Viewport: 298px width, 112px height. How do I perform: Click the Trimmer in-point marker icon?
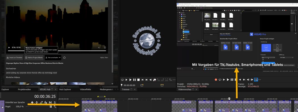tap(142, 85)
